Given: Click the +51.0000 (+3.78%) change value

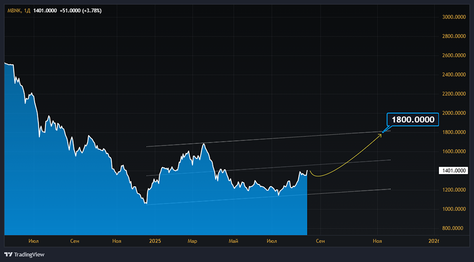Looking at the screenshot, I should [x=81, y=10].
